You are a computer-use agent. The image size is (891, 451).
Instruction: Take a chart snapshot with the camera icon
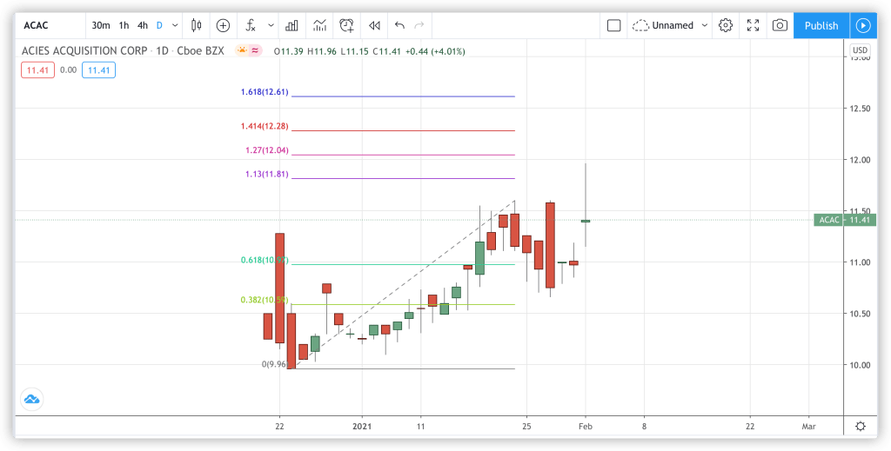tap(780, 25)
